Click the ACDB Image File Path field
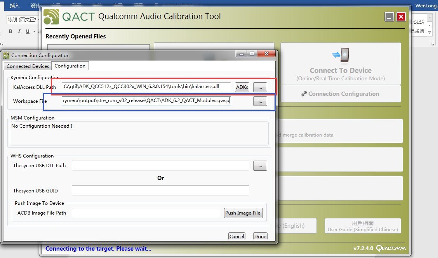438x258 pixels. [x=146, y=213]
